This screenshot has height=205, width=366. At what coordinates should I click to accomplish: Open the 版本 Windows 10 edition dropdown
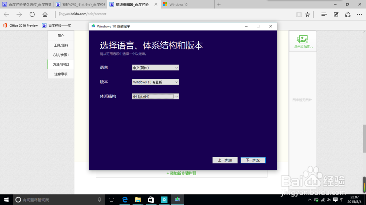coord(156,82)
